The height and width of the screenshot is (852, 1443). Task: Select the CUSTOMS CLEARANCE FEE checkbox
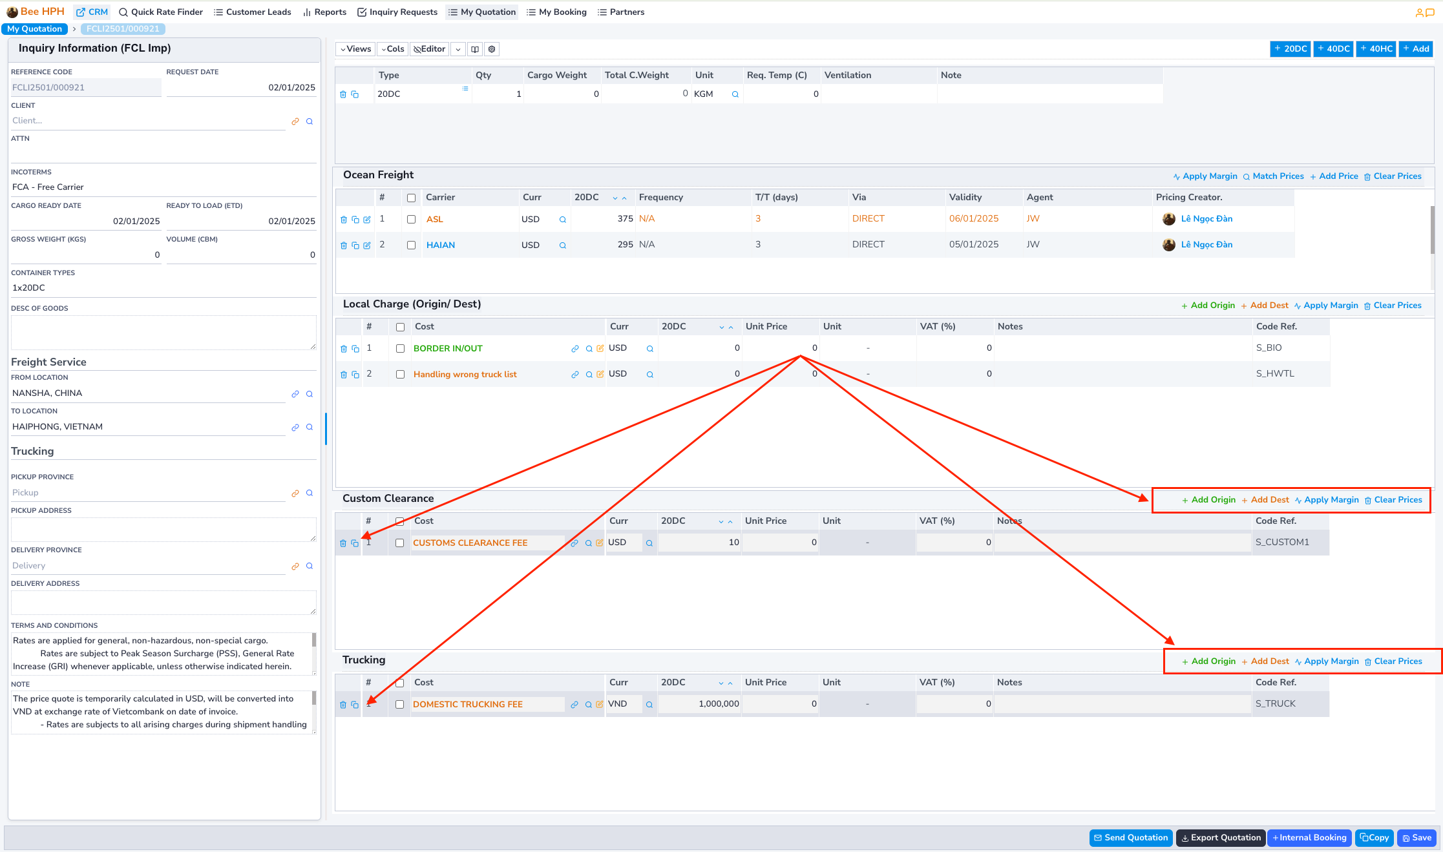pyautogui.click(x=399, y=543)
